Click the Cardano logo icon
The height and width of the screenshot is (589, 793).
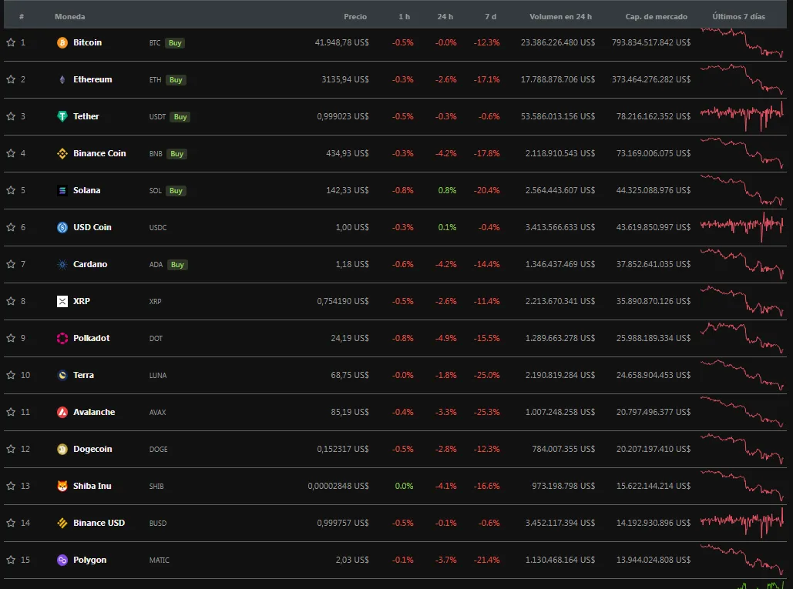[x=62, y=264]
